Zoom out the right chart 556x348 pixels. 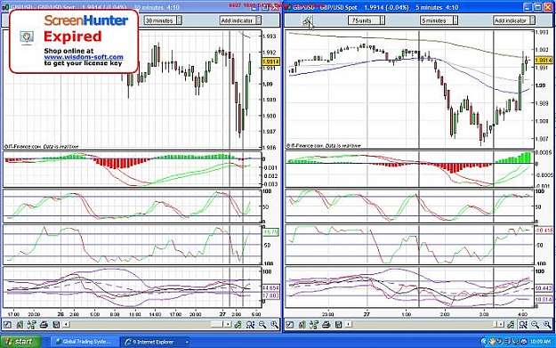click(x=535, y=324)
